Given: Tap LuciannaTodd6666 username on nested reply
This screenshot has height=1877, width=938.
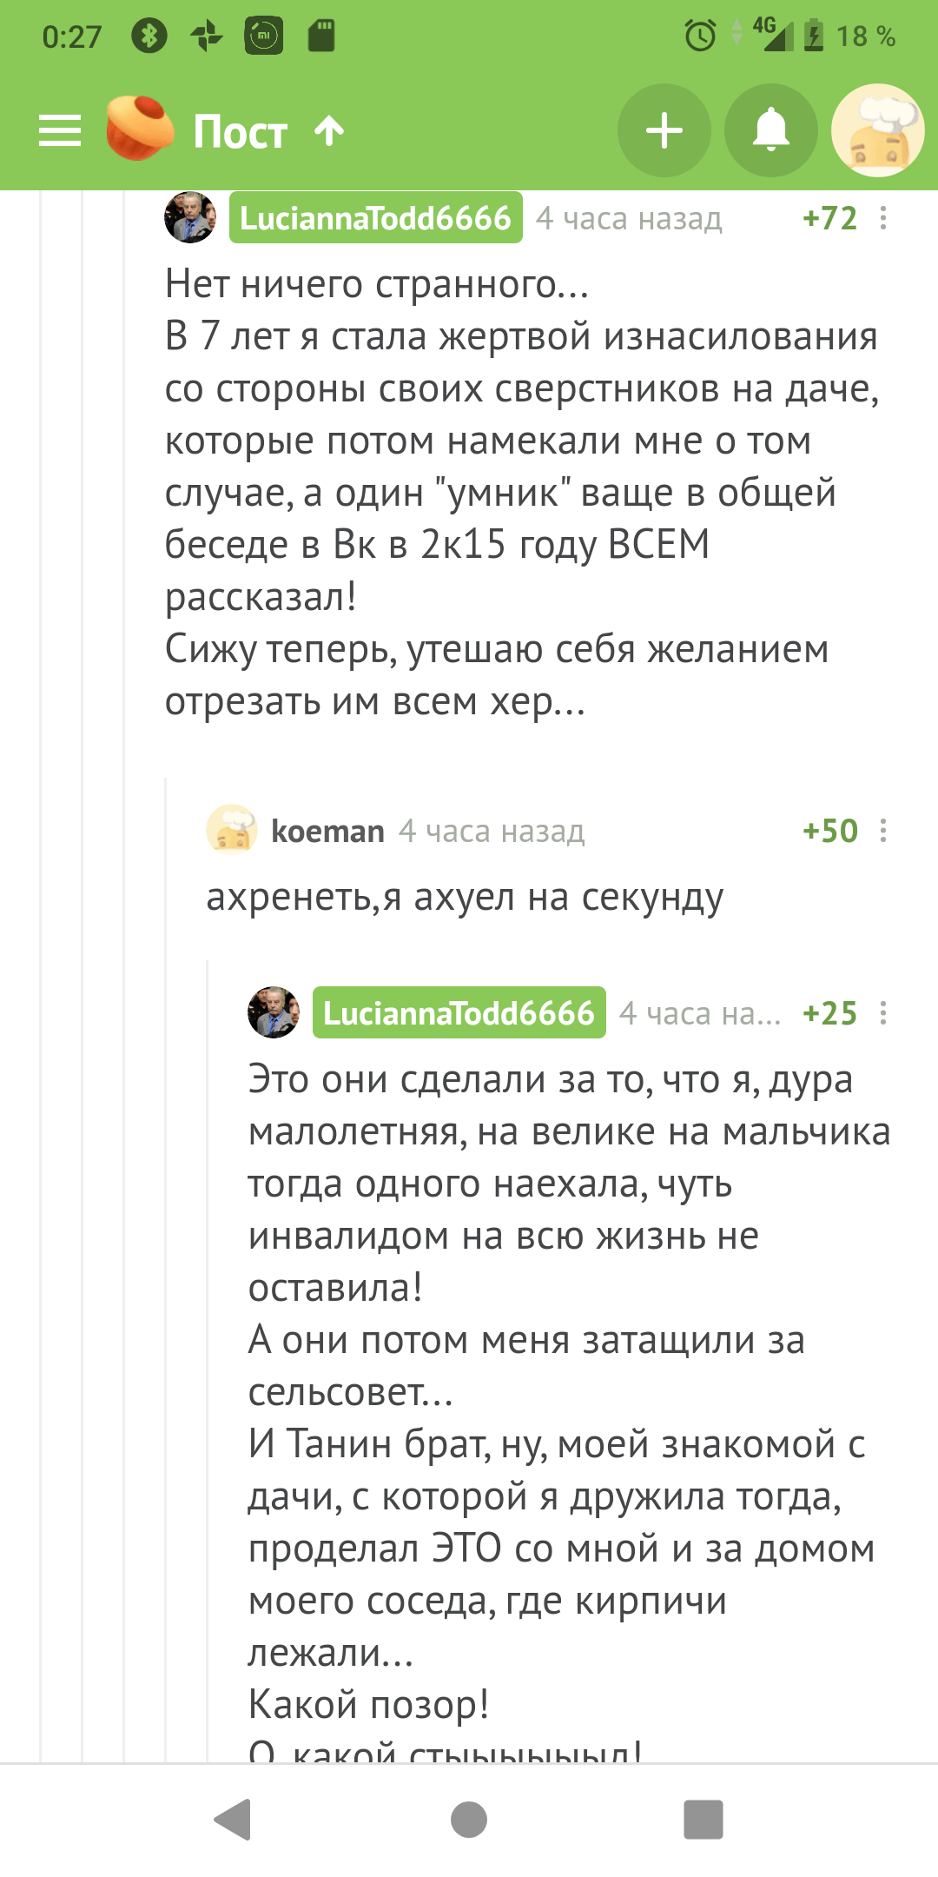Looking at the screenshot, I should [x=459, y=1013].
